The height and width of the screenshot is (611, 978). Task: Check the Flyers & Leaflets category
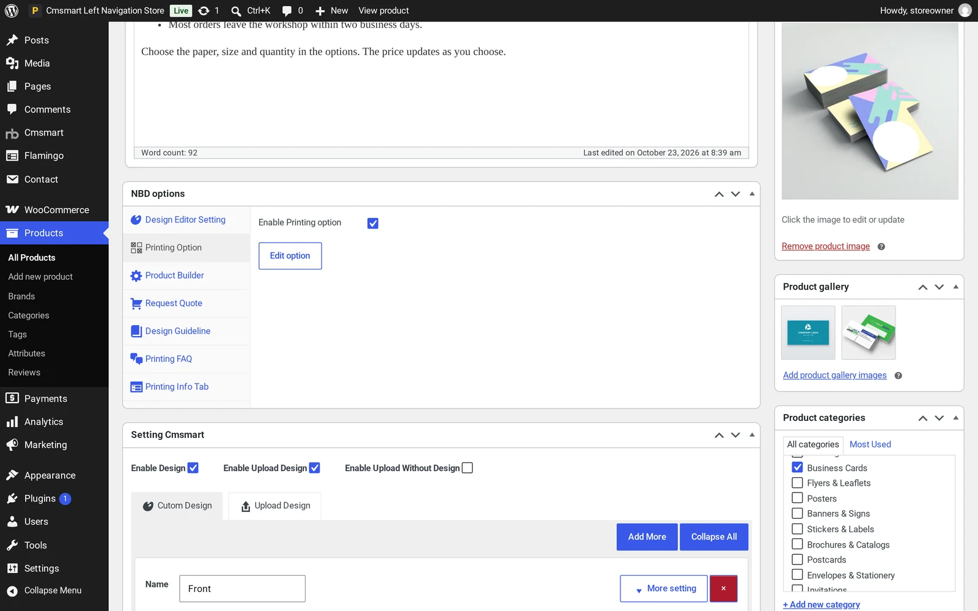[x=798, y=483]
